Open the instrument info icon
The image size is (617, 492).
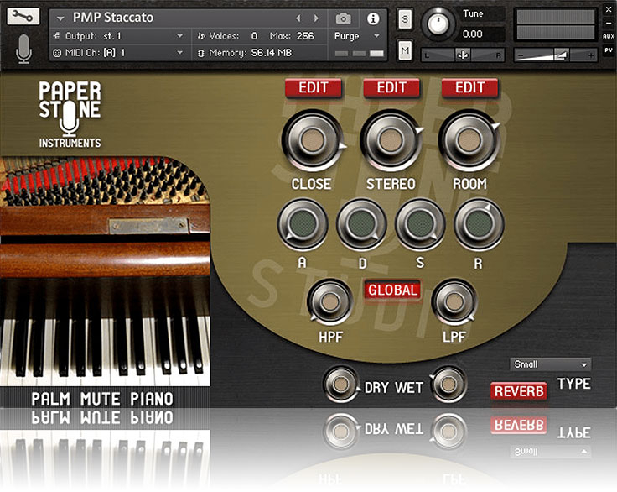tap(373, 18)
